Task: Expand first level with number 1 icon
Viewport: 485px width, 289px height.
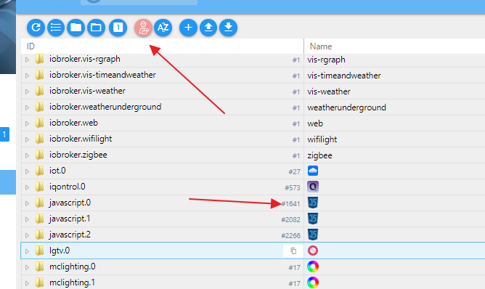Action: click(x=118, y=28)
